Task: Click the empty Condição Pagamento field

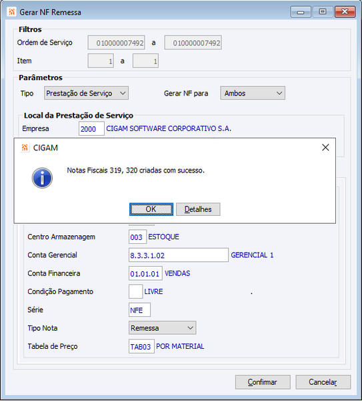Action: point(136,291)
